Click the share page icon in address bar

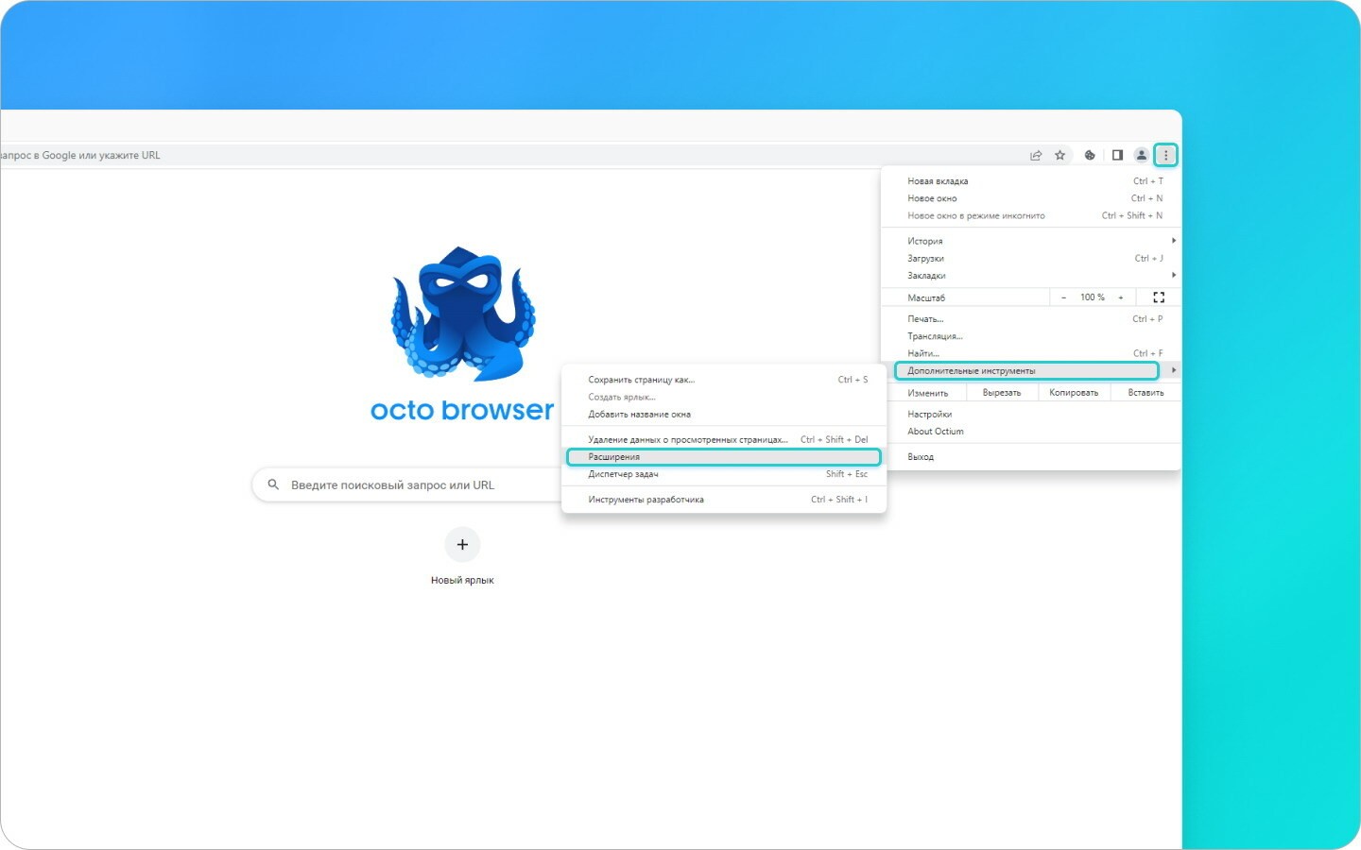[1036, 155]
